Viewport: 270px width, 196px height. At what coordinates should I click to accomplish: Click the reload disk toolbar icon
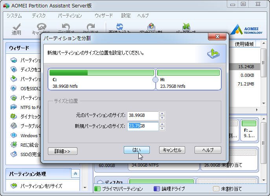point(119,27)
